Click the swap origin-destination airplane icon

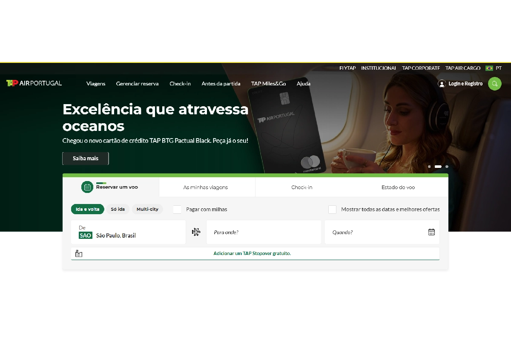(196, 232)
